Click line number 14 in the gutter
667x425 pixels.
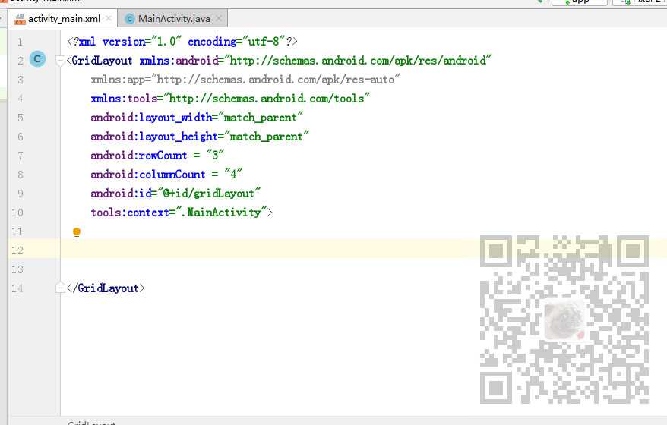[17, 288]
